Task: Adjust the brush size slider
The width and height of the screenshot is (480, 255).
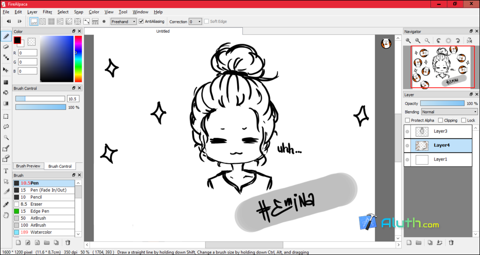Action: point(40,99)
